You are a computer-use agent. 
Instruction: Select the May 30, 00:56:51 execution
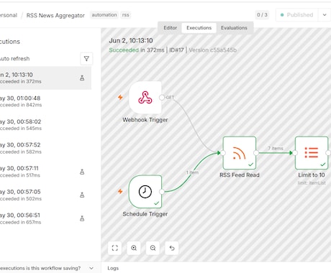click(45, 218)
